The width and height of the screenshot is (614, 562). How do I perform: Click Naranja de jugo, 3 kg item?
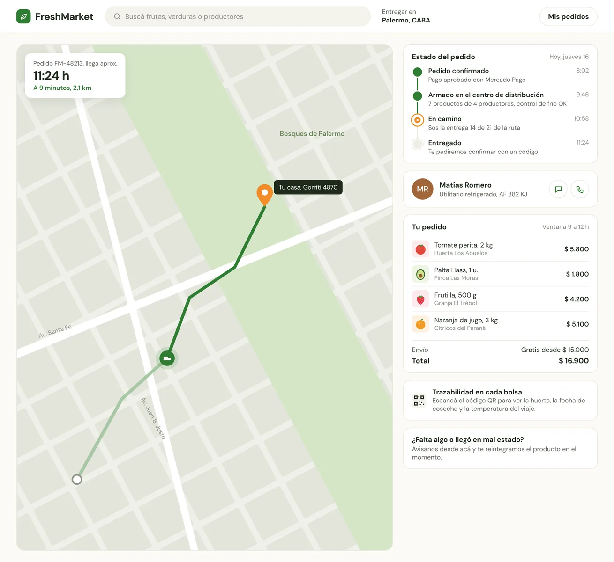click(x=500, y=324)
